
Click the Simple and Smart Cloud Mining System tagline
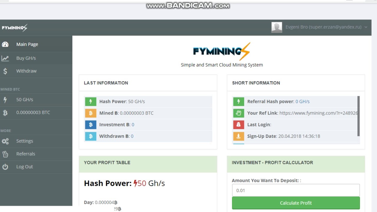(x=222, y=65)
